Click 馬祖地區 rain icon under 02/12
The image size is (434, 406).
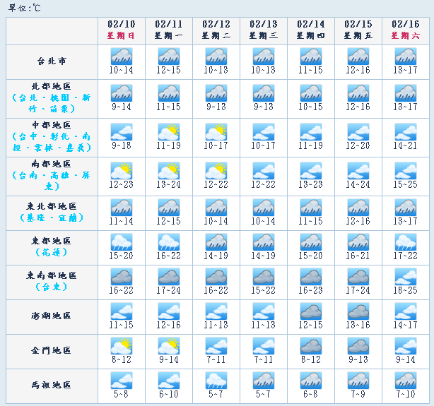tap(216, 381)
